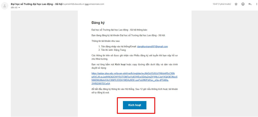Image resolution: width=258 pixels, height=117 pixels.
Task: Click the underlined 'qua' word in header
Action: pyautogui.click(x=87, y=4)
